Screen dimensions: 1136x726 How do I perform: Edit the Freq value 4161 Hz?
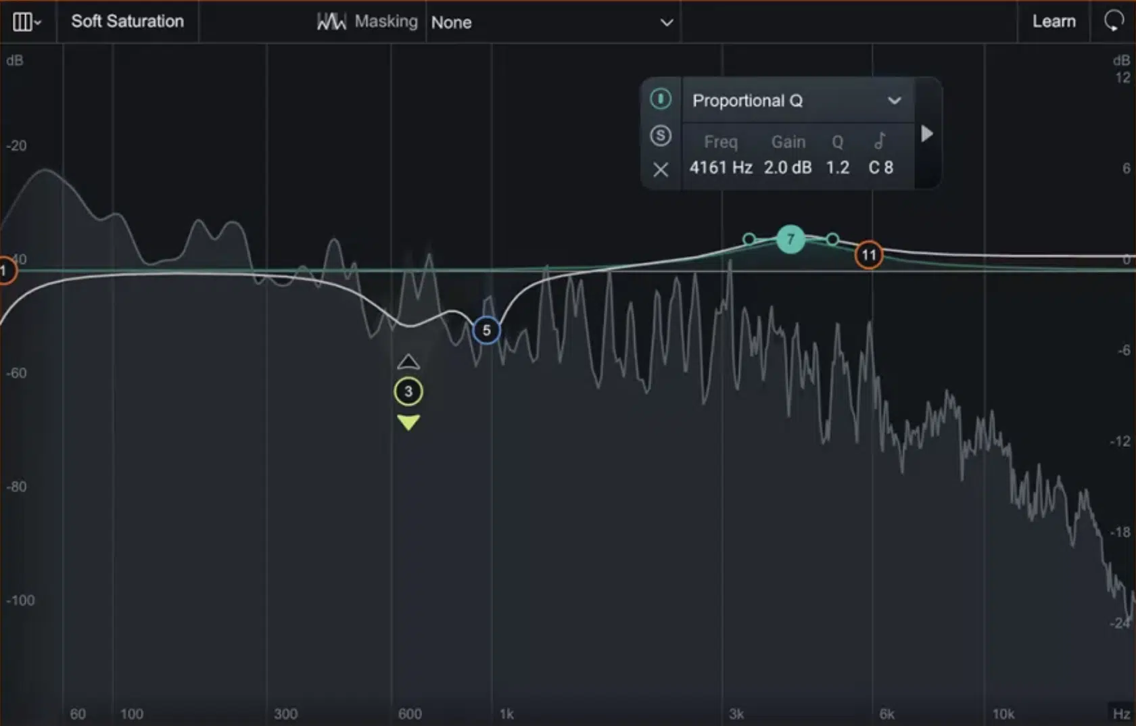click(x=721, y=168)
